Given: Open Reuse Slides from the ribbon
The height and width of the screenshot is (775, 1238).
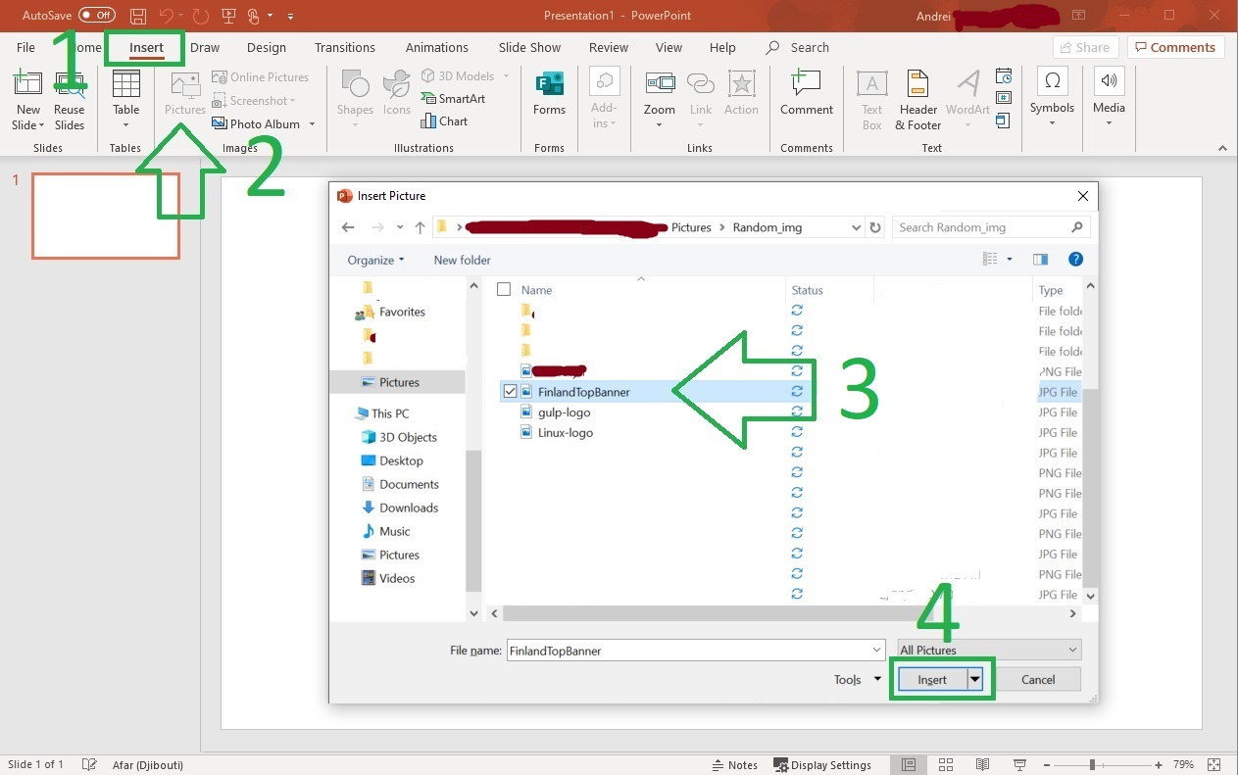Looking at the screenshot, I should point(70,101).
